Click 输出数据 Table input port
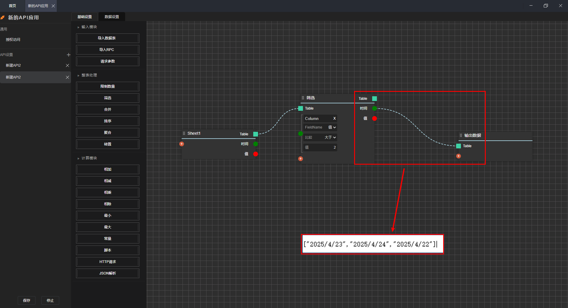568x308 pixels. coord(459,146)
